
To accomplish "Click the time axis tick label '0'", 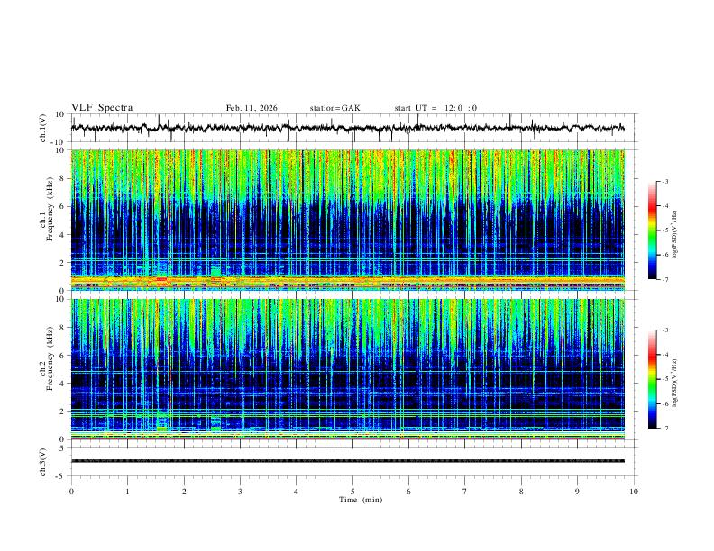I will (x=71, y=492).
